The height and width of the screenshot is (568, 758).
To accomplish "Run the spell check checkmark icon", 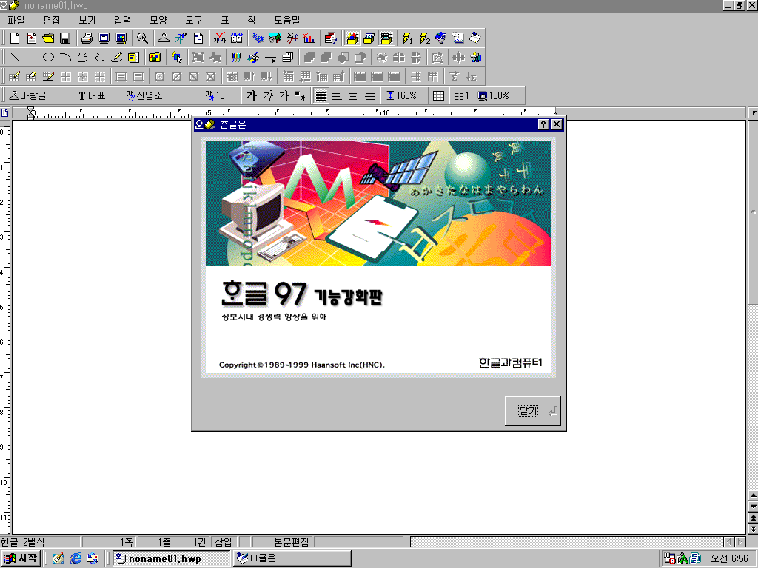I will tap(220, 38).
